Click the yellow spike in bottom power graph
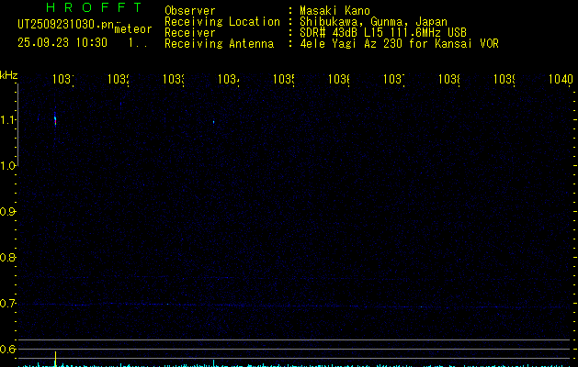The image size is (578, 367). pos(55,358)
